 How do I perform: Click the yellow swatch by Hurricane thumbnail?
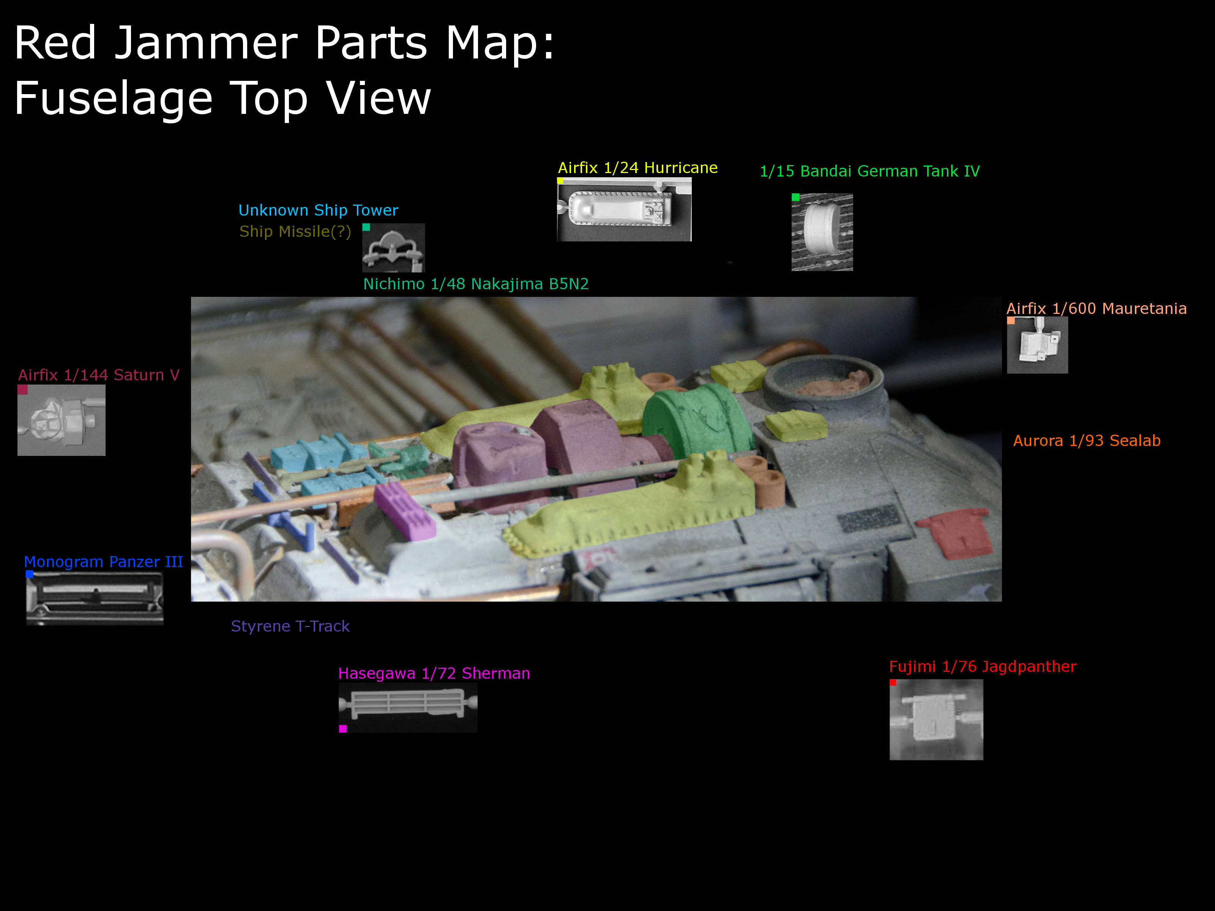click(x=560, y=181)
